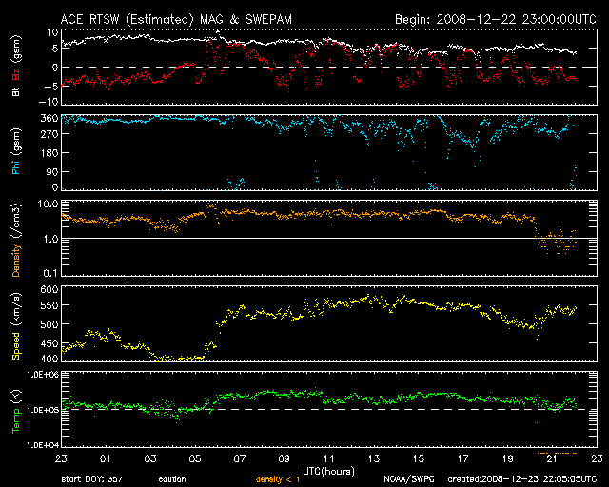The height and width of the screenshot is (487, 609).
Task: Click the '360' tick on the Phi axis
Action: tap(49, 118)
